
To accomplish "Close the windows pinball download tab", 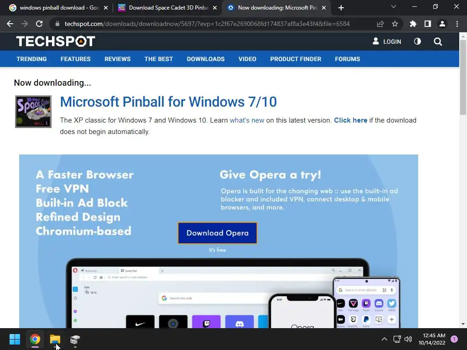I will pos(106,8).
